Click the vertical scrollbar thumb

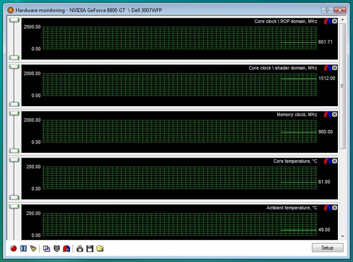click(x=343, y=86)
